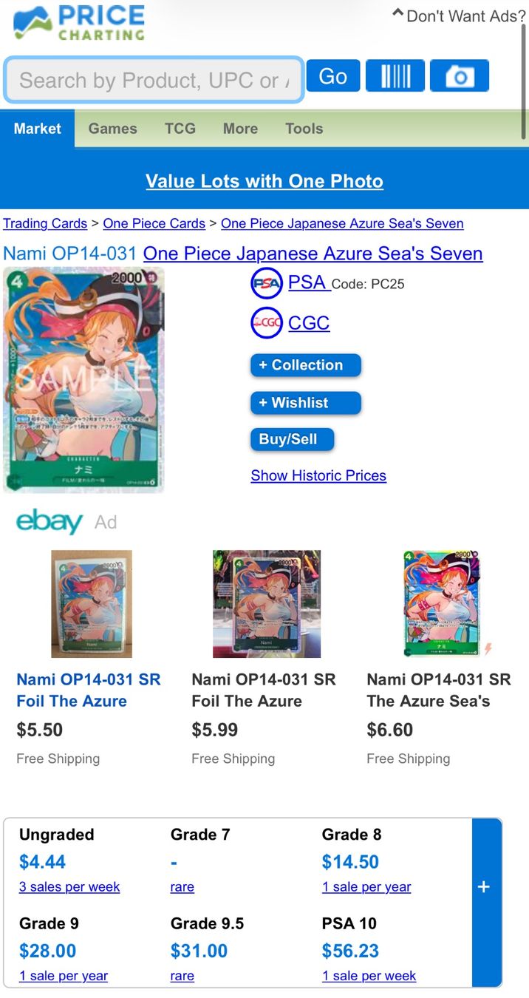The image size is (529, 998).
Task: Click the page vertical scrollbar
Action: 525,81
